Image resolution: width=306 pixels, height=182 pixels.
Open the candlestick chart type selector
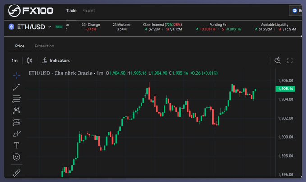point(30,61)
